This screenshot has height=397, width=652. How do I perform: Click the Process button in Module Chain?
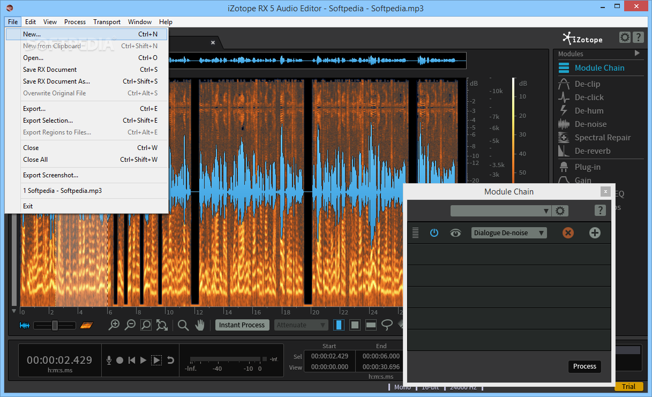pyautogui.click(x=584, y=366)
